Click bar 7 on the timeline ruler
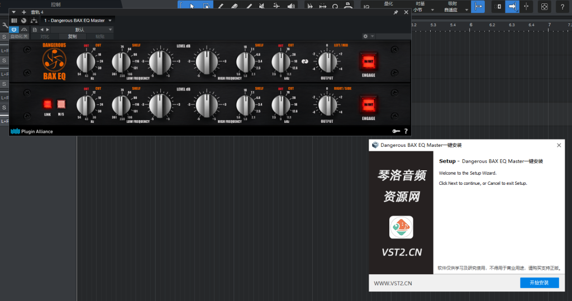Image resolution: width=572 pixels, height=301 pixels. pos(549,25)
